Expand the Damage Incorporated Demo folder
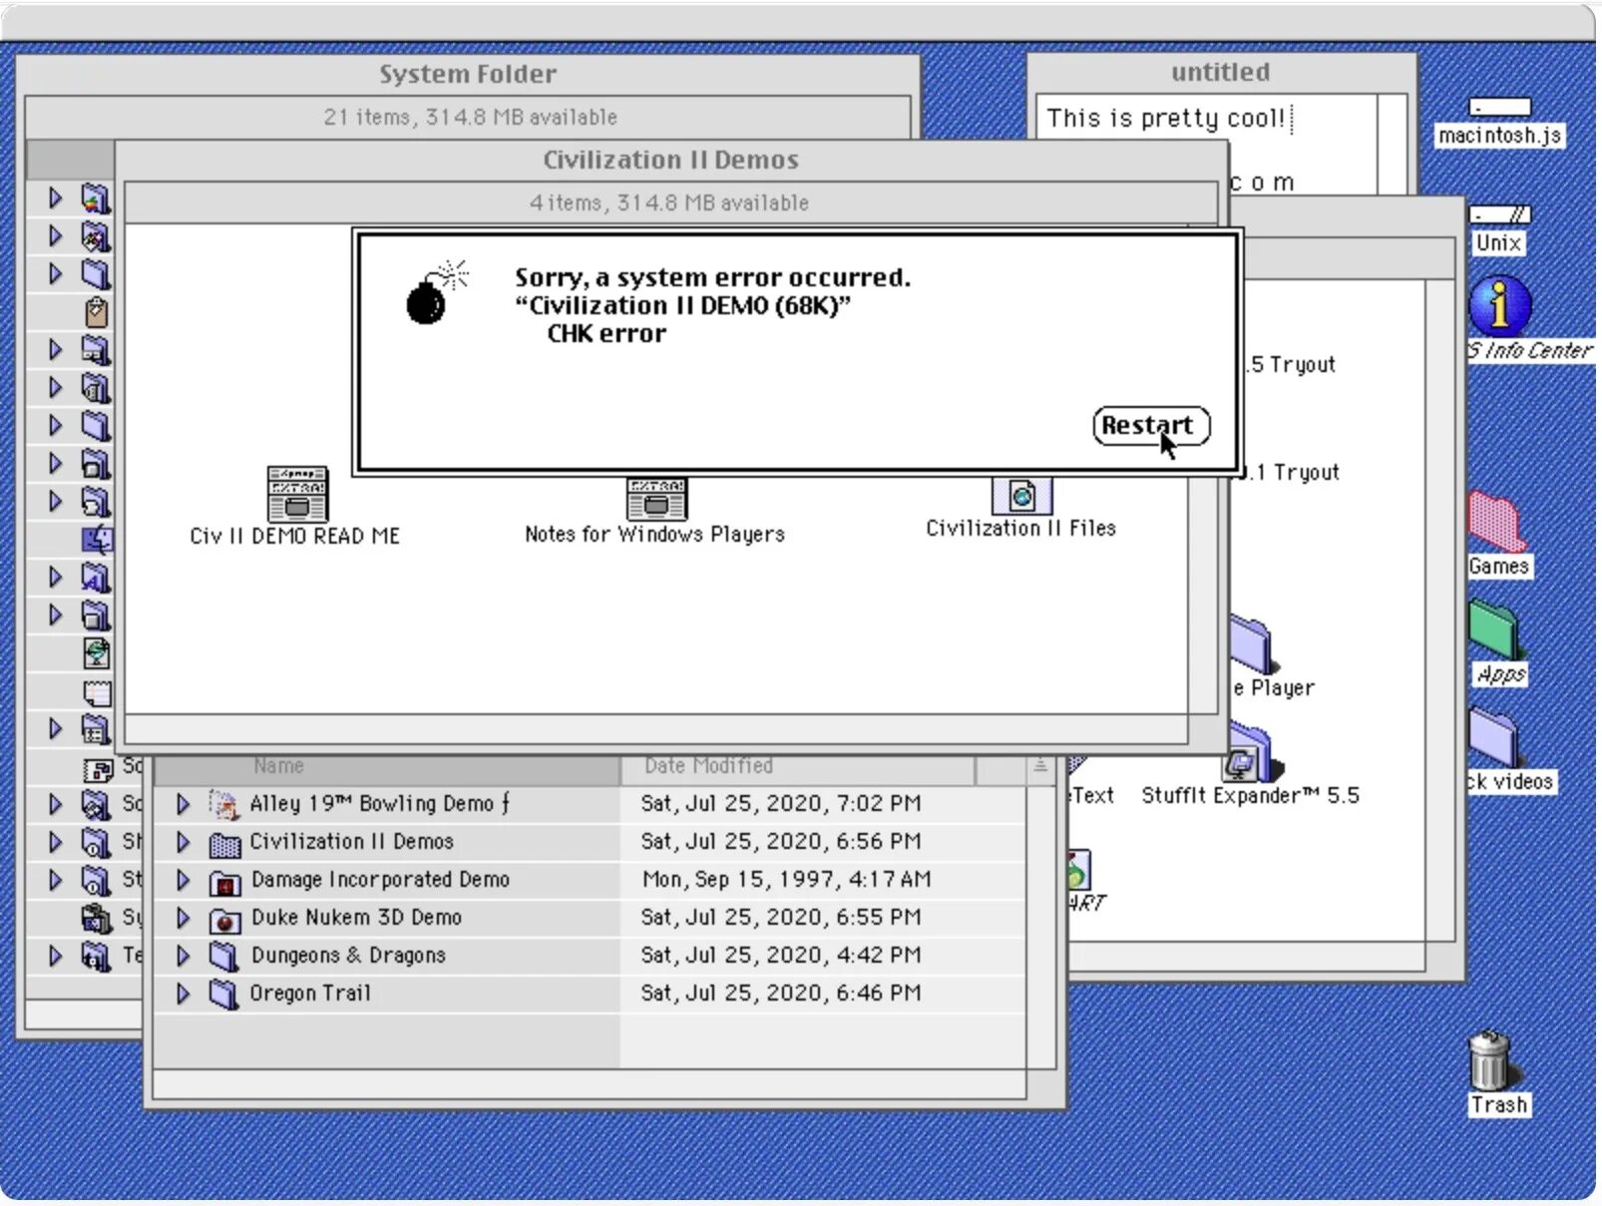Screen dimensions: 1602x1206 tap(183, 880)
